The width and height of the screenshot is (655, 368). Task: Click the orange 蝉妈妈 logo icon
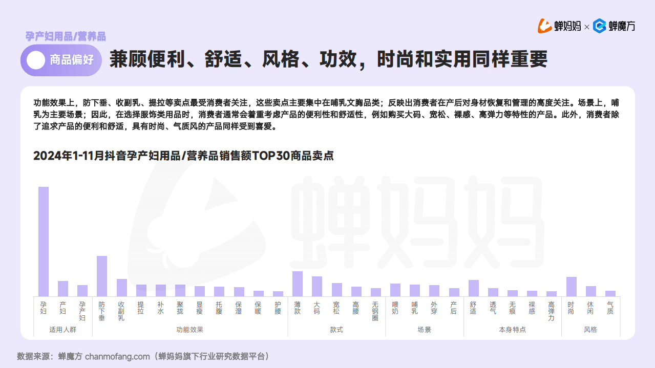(x=544, y=26)
